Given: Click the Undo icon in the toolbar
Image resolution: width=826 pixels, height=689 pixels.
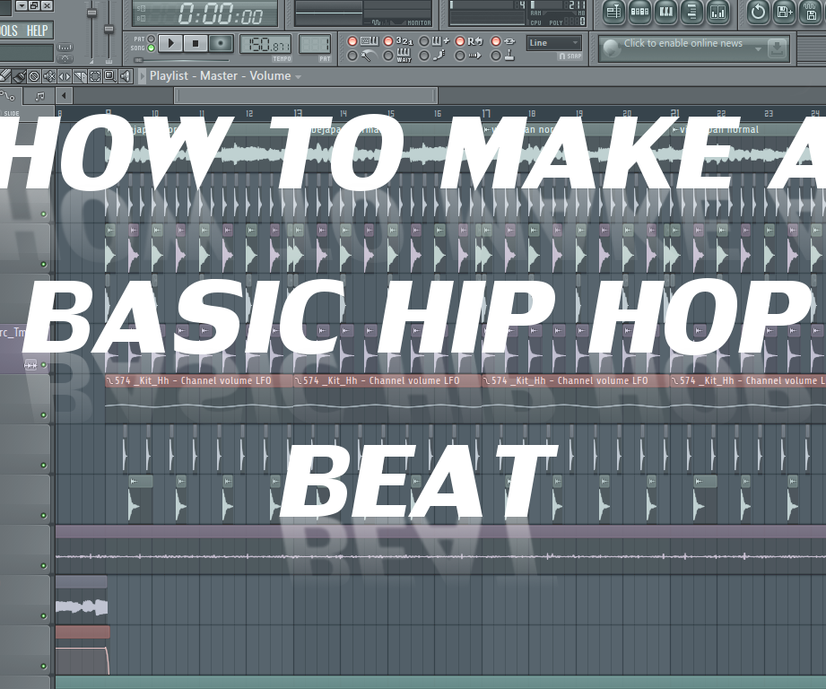Looking at the screenshot, I should click(758, 13).
